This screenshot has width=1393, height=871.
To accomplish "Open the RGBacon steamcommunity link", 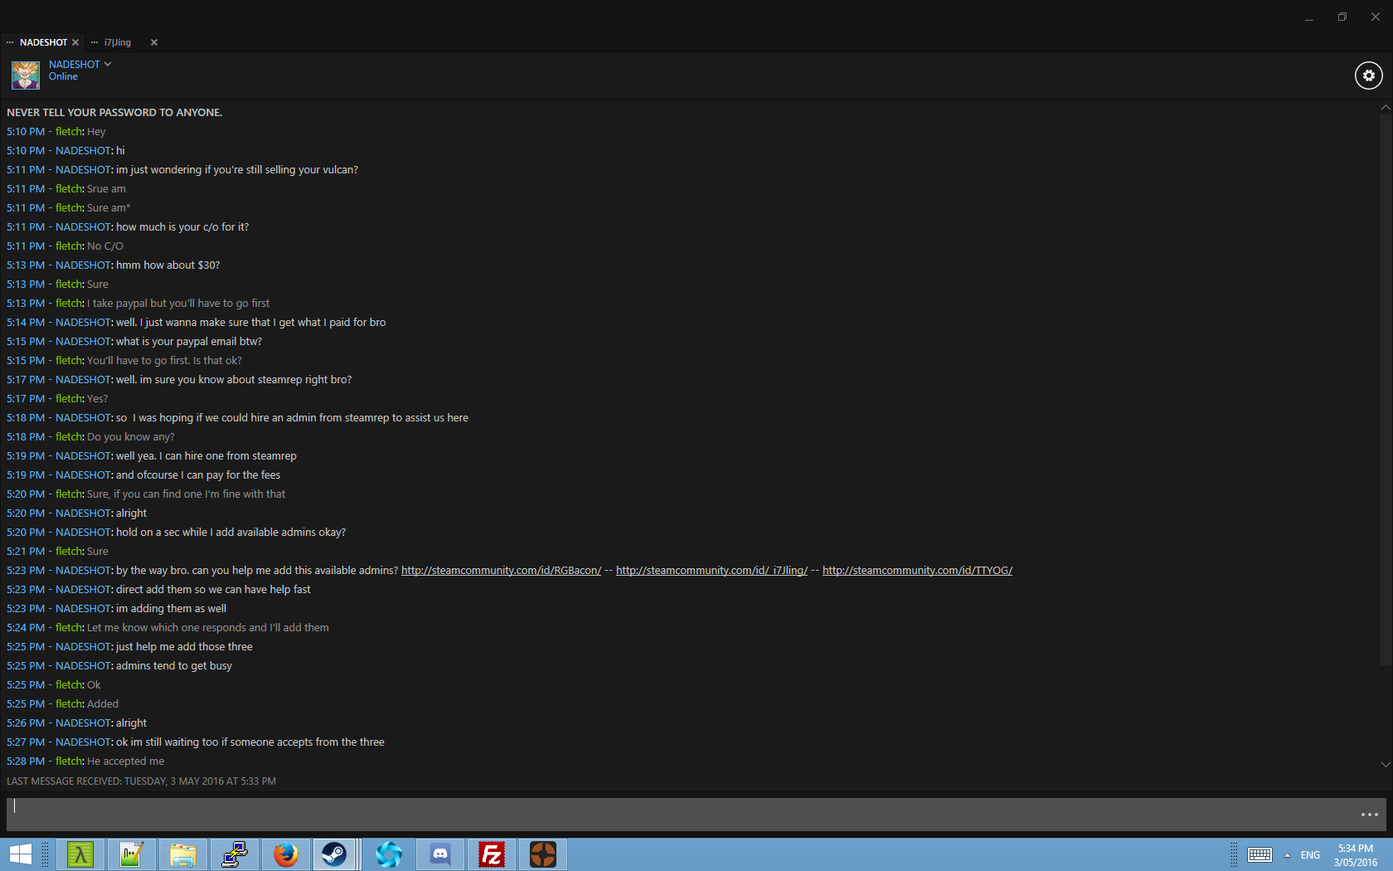I will 501,571.
